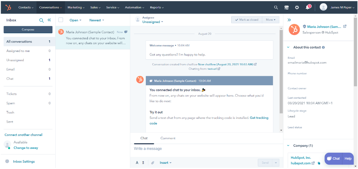The image size is (358, 169).
Task: Open Send options dropdown arrow
Action: click(x=275, y=163)
